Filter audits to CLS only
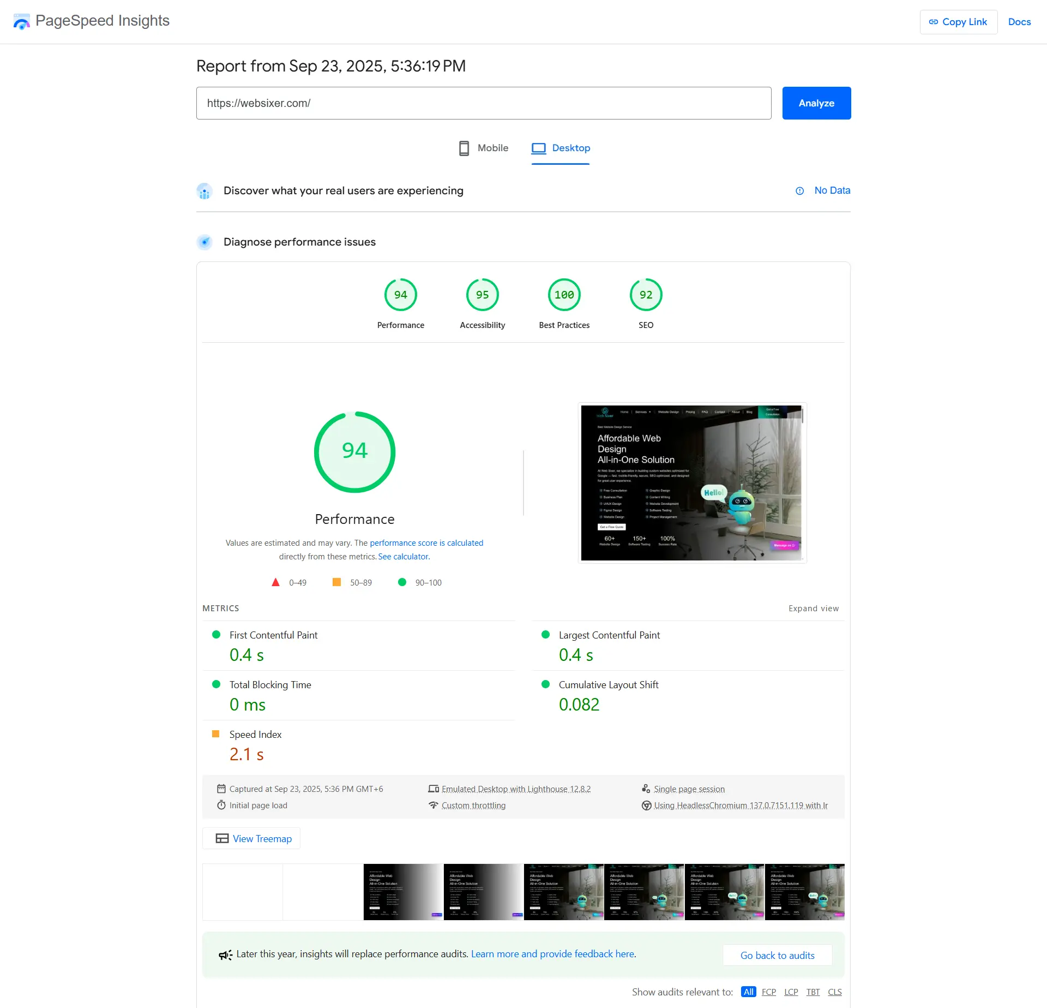 click(835, 992)
